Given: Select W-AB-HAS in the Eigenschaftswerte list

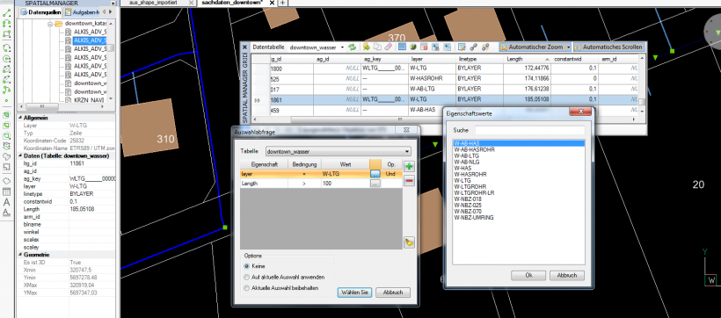Looking at the screenshot, I should pyautogui.click(x=519, y=143).
